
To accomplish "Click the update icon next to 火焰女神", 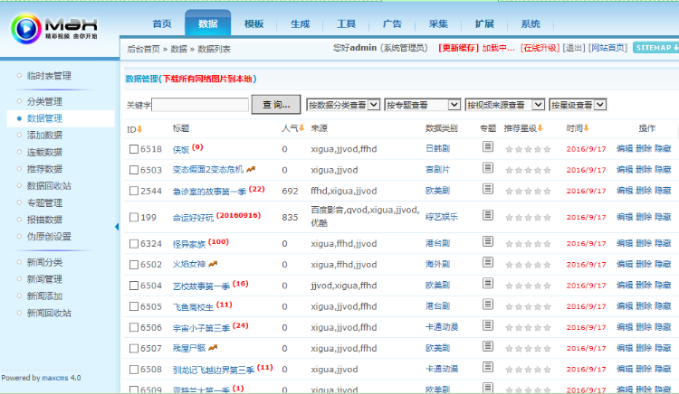I will [x=213, y=264].
